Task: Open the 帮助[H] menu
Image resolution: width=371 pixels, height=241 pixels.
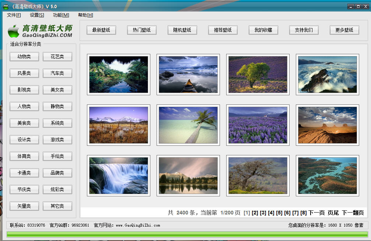Action: (85, 15)
